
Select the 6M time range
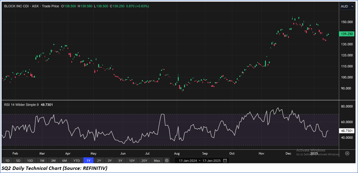pos(65,161)
